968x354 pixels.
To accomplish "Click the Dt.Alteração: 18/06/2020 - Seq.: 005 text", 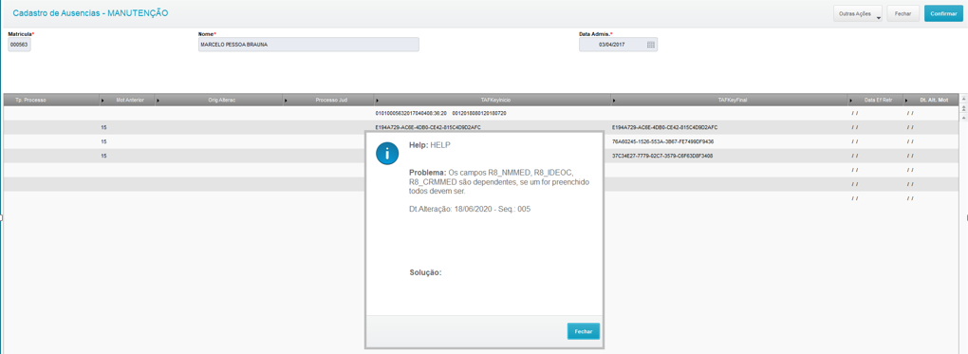I will coord(470,210).
